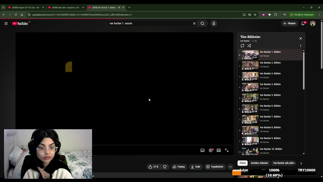Share the video with Paylaş
This screenshot has height=182, width=323.
click(x=179, y=167)
